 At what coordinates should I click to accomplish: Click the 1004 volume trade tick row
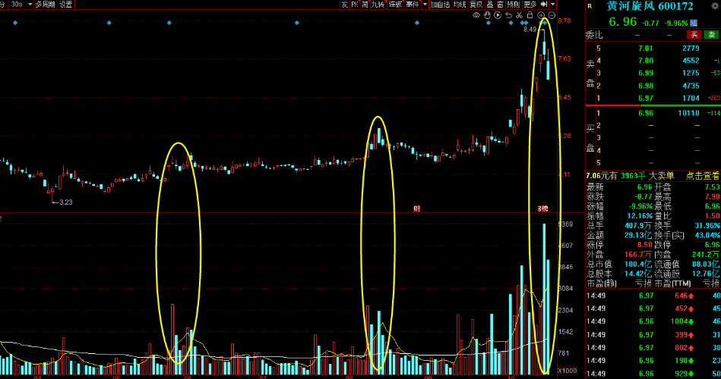(653, 321)
